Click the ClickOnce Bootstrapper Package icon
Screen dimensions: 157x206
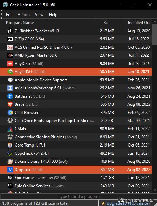point(10,121)
